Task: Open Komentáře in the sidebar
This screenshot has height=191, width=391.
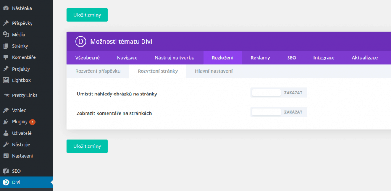Action: pyautogui.click(x=27, y=57)
